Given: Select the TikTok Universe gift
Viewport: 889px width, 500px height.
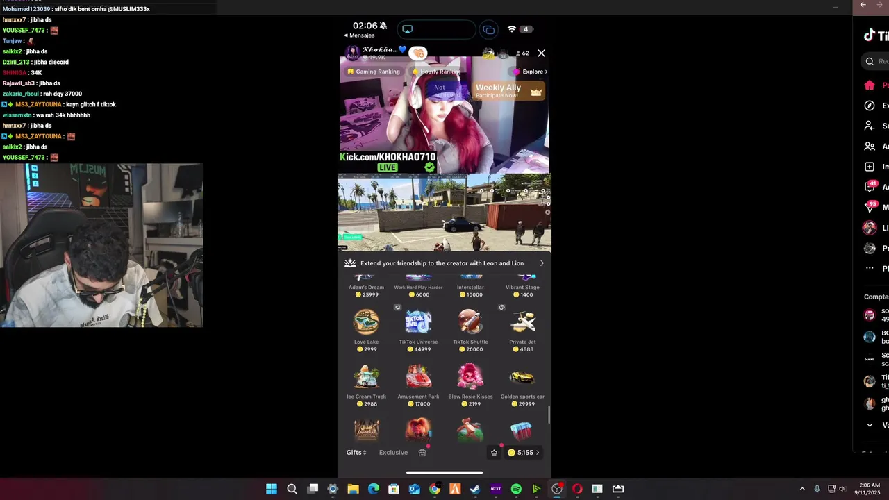Looking at the screenshot, I should [x=418, y=331].
